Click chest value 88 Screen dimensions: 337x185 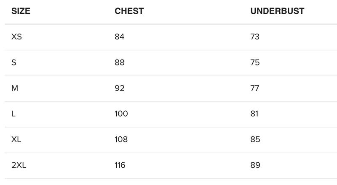pyautogui.click(x=120, y=63)
